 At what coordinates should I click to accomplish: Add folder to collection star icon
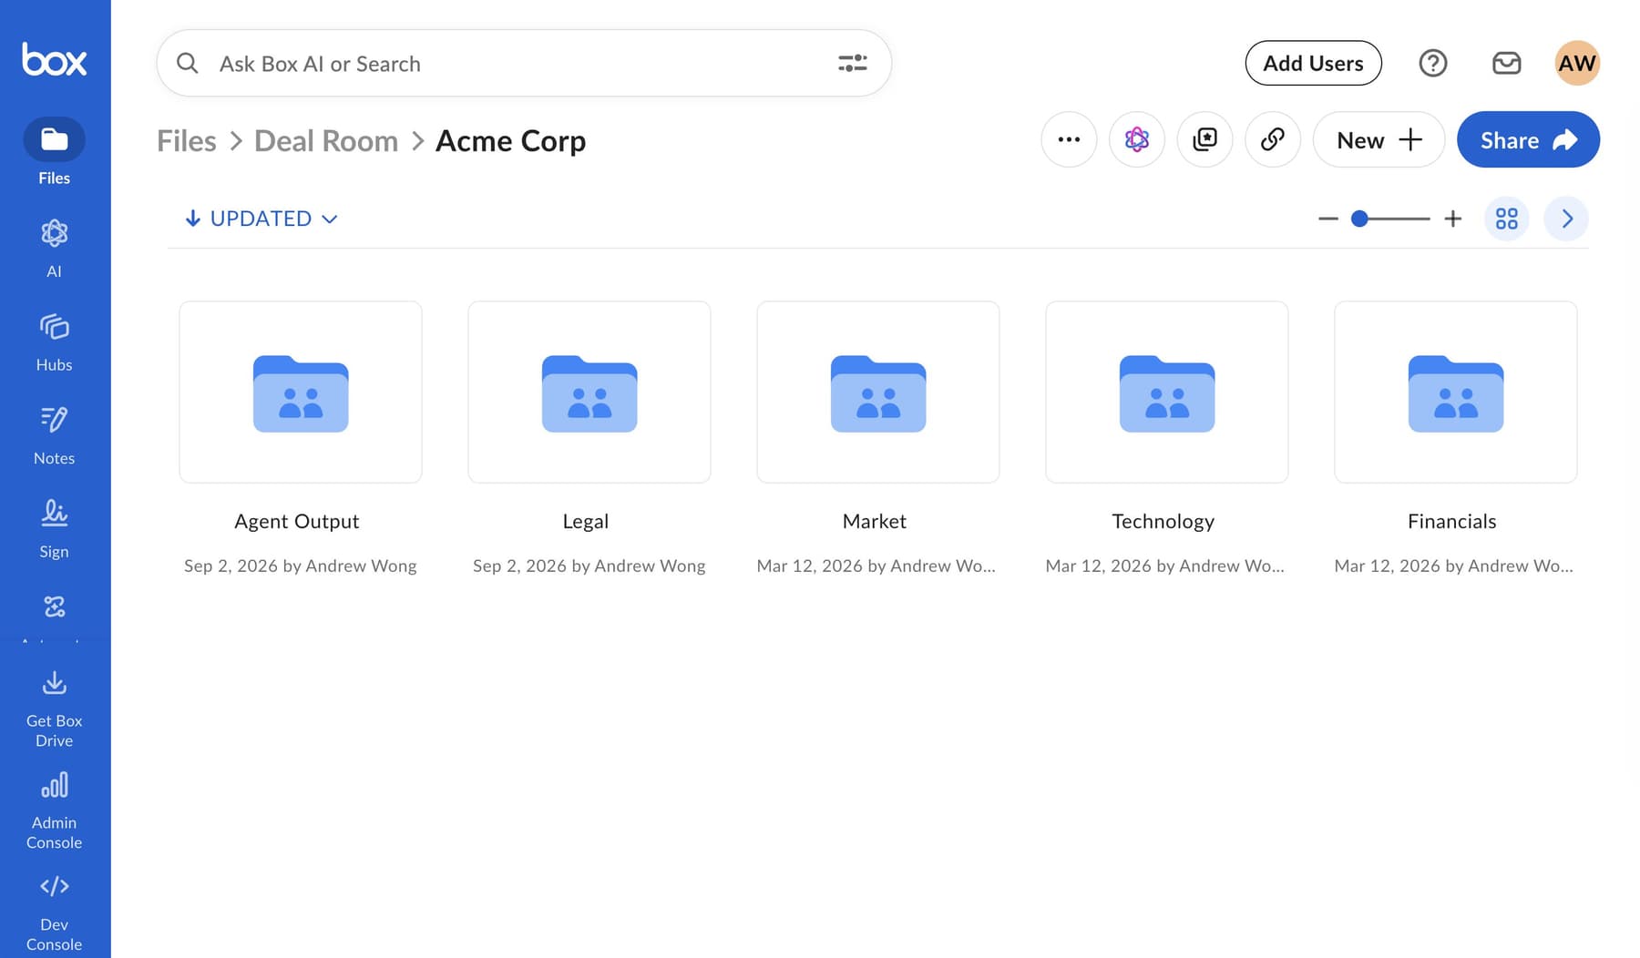click(1204, 139)
